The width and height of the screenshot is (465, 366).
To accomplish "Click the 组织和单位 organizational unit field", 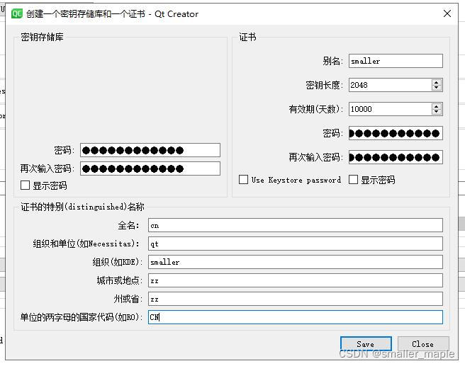I will [296, 244].
